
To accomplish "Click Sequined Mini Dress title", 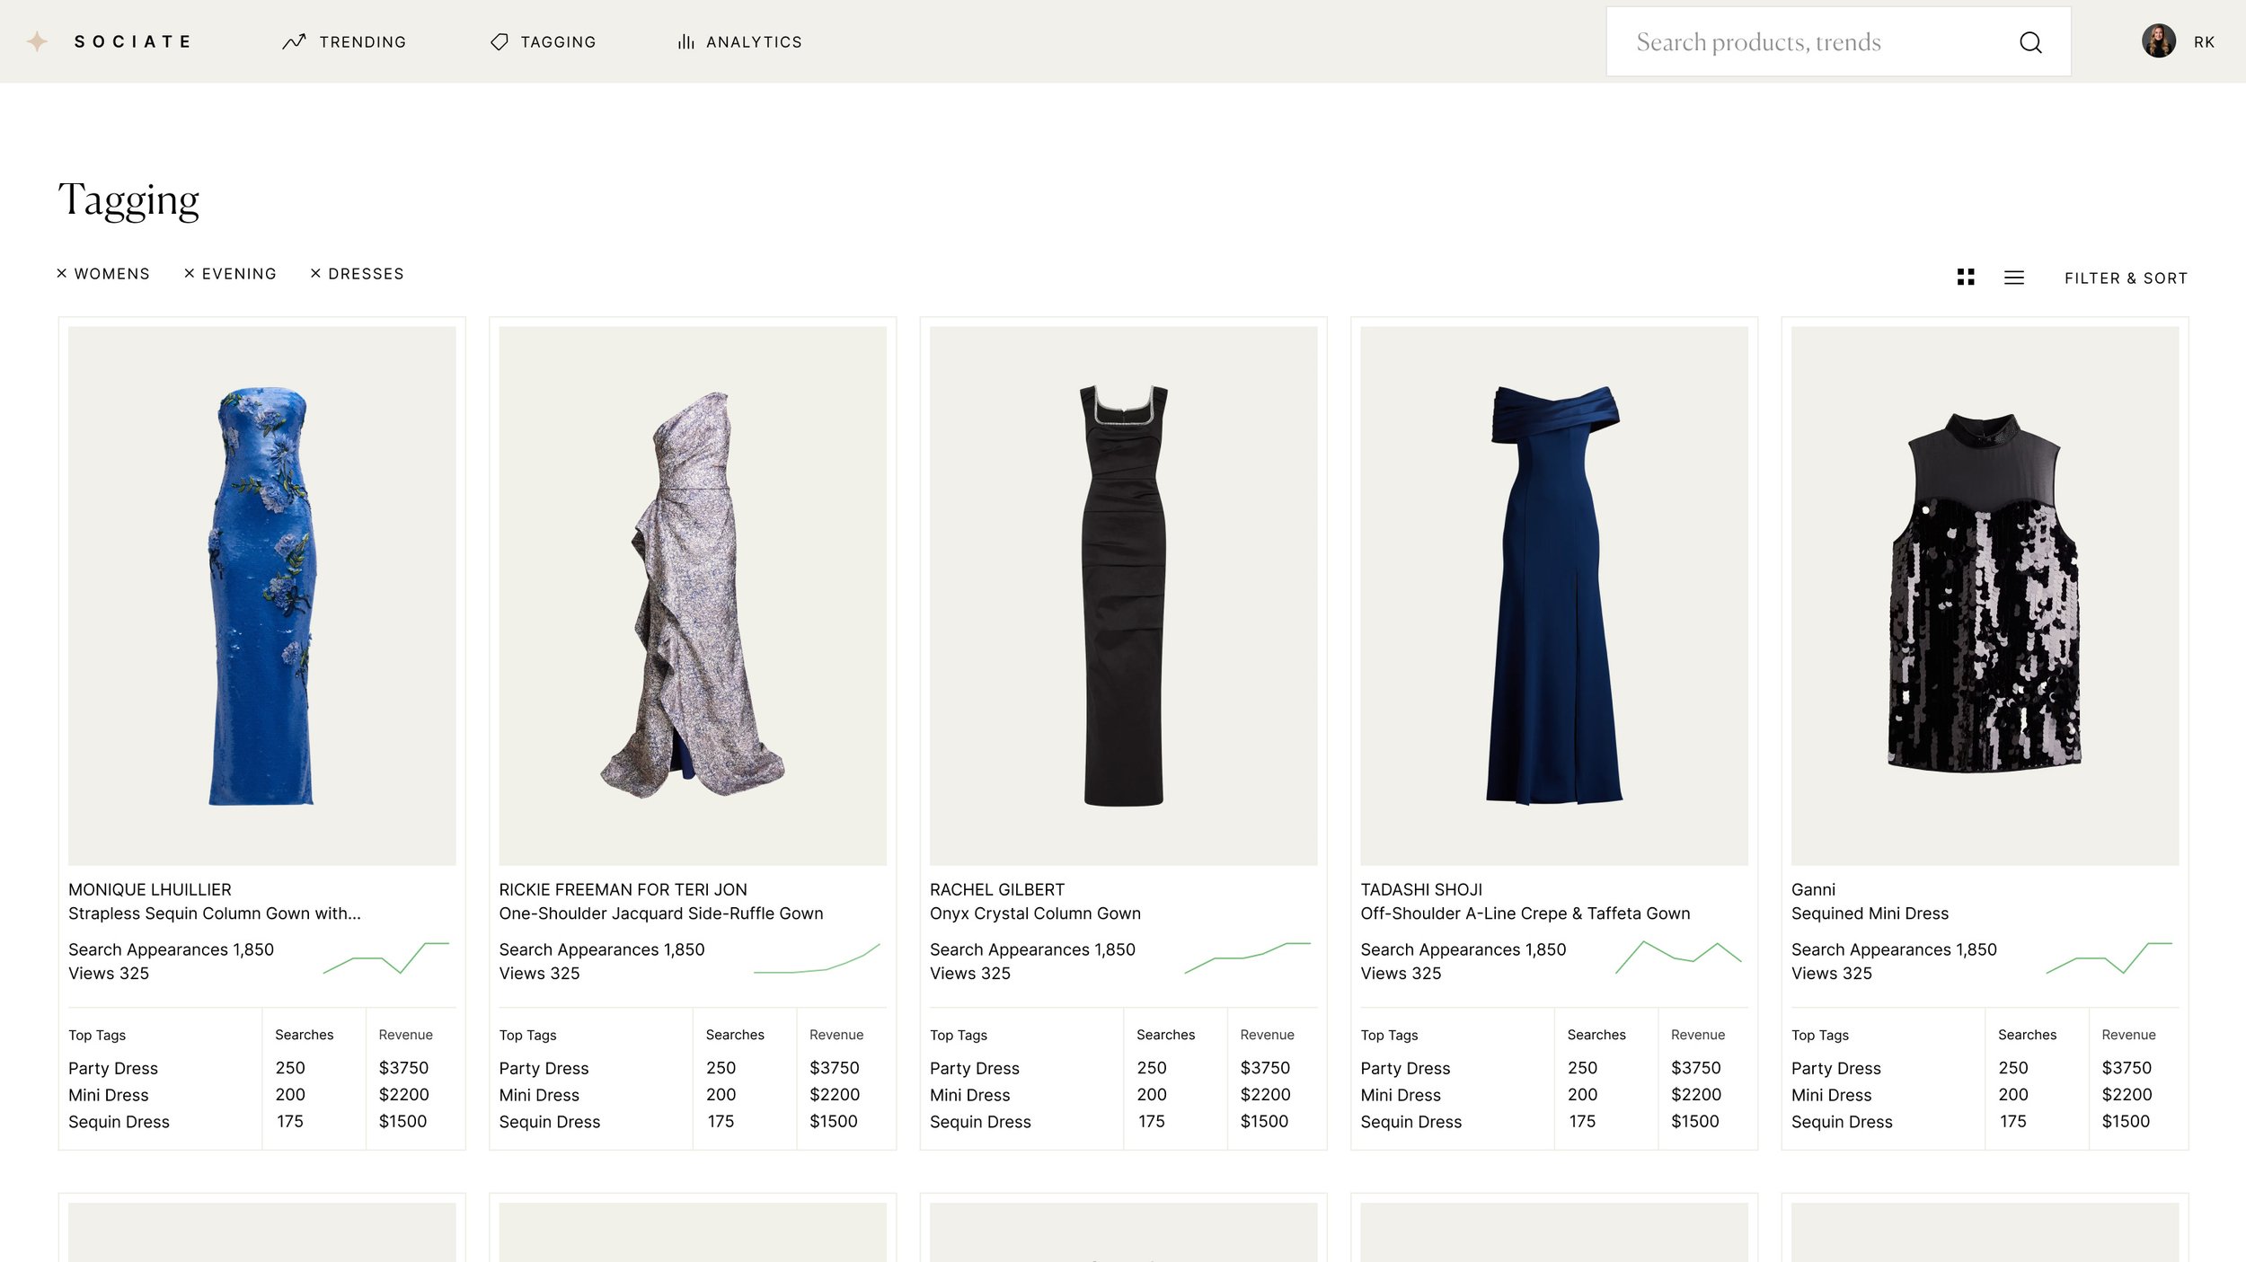I will pyautogui.click(x=1870, y=913).
